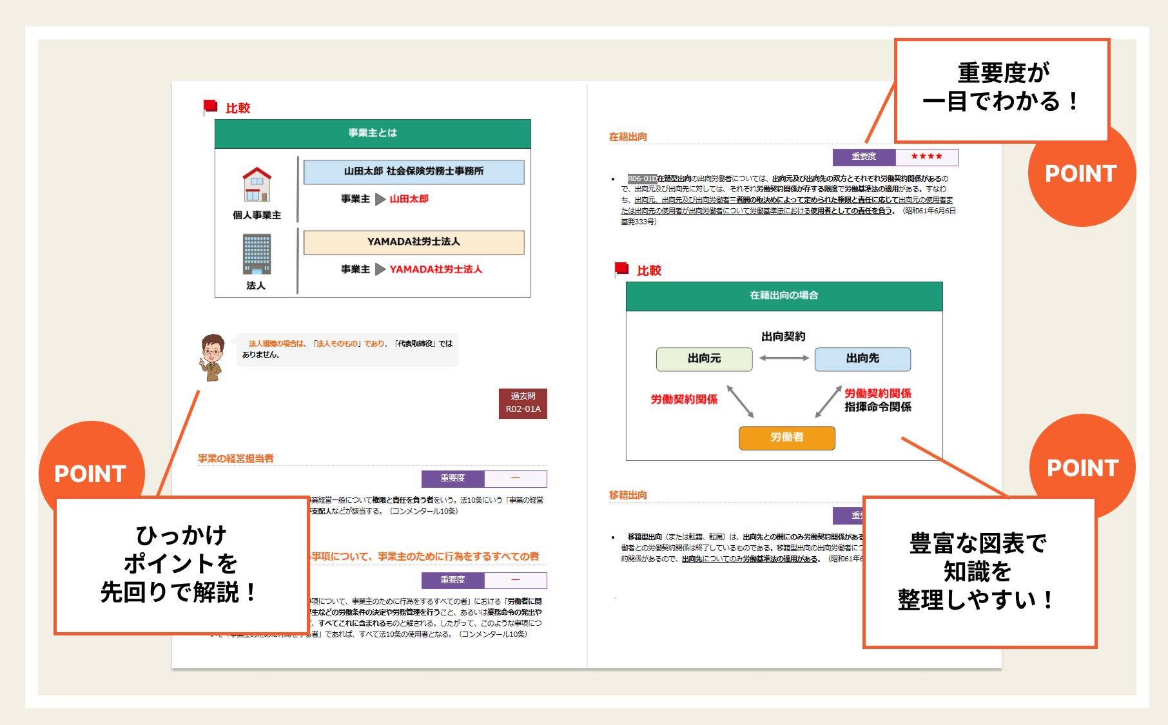
Task: Click the 山田太郎 社会保険労務士事務所 blue box
Action: click(414, 171)
